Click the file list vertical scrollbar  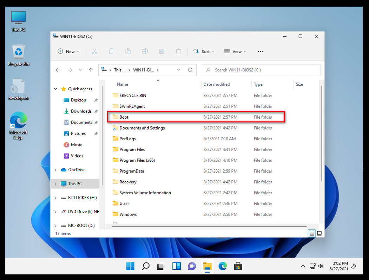322,134
